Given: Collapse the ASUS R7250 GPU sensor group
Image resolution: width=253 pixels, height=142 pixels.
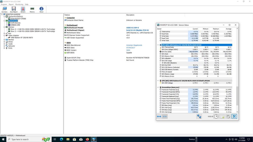Looking at the screenshot, I should click(158, 45).
